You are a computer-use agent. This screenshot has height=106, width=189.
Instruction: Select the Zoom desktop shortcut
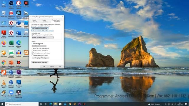tap(11, 93)
